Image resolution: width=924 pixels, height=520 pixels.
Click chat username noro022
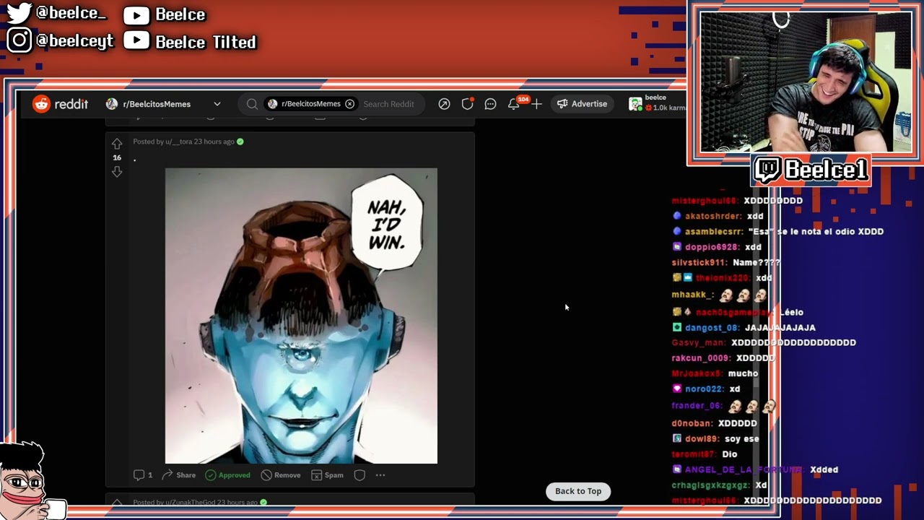click(x=704, y=389)
